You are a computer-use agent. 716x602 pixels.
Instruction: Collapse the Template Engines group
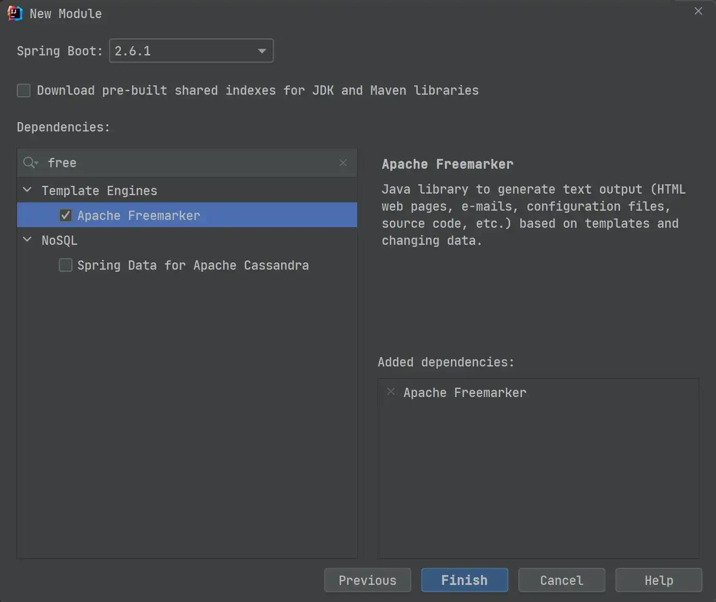[27, 190]
